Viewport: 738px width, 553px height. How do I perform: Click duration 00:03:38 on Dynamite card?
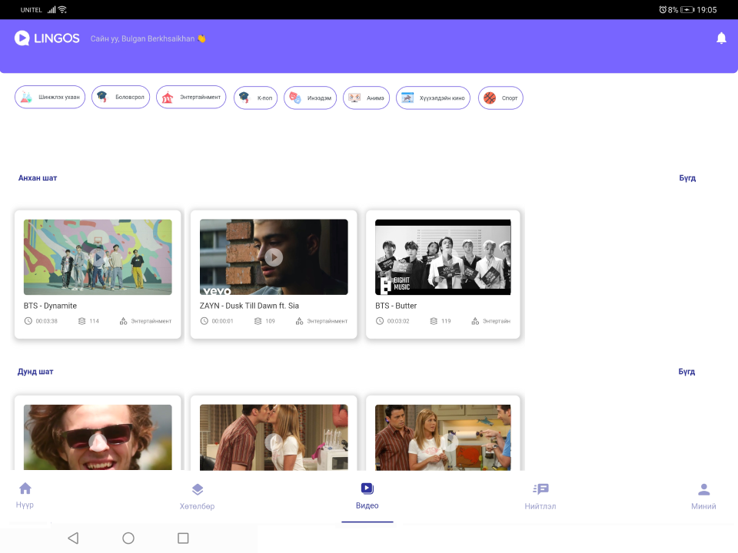click(x=47, y=321)
